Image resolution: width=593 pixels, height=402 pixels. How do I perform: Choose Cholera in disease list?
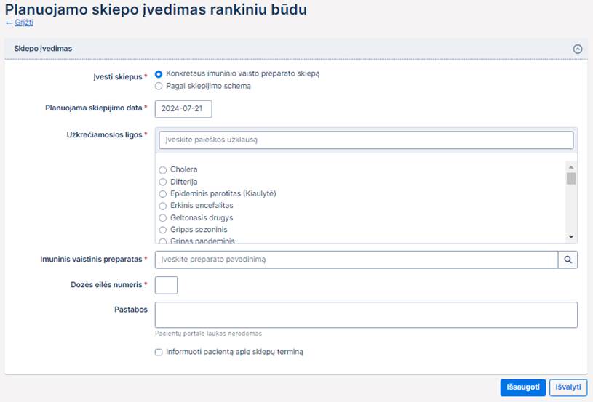coord(163,170)
